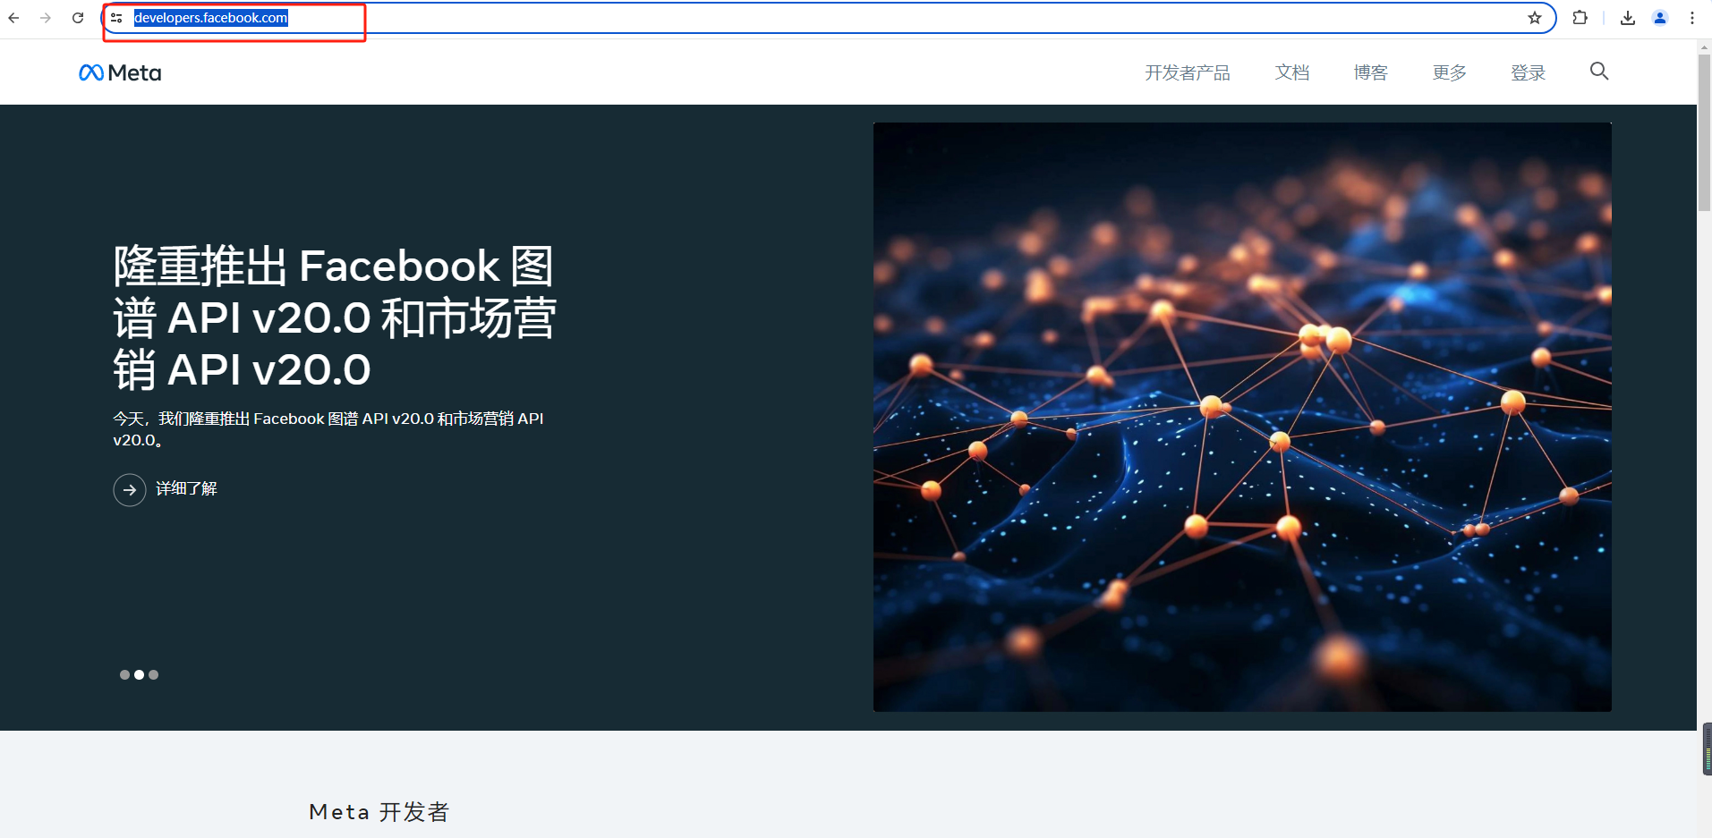Click the browser forward arrow
1712x838 pixels.
(x=46, y=18)
